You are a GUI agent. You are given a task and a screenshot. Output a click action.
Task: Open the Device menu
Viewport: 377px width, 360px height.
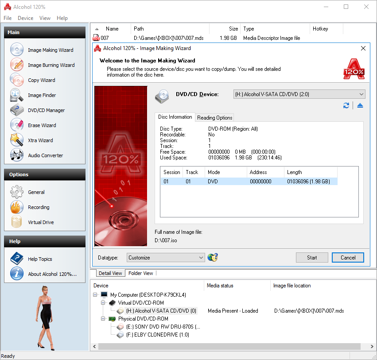coord(26,18)
